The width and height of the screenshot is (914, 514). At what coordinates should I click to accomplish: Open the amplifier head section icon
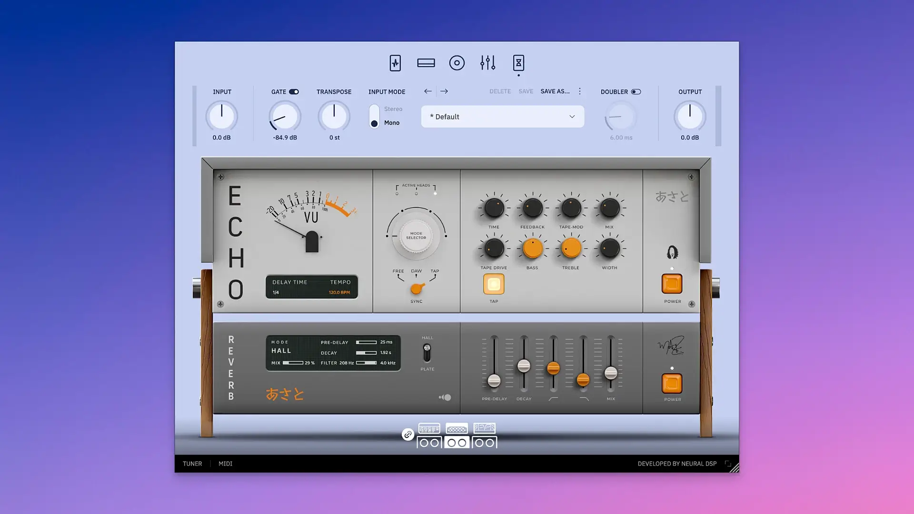tap(426, 63)
